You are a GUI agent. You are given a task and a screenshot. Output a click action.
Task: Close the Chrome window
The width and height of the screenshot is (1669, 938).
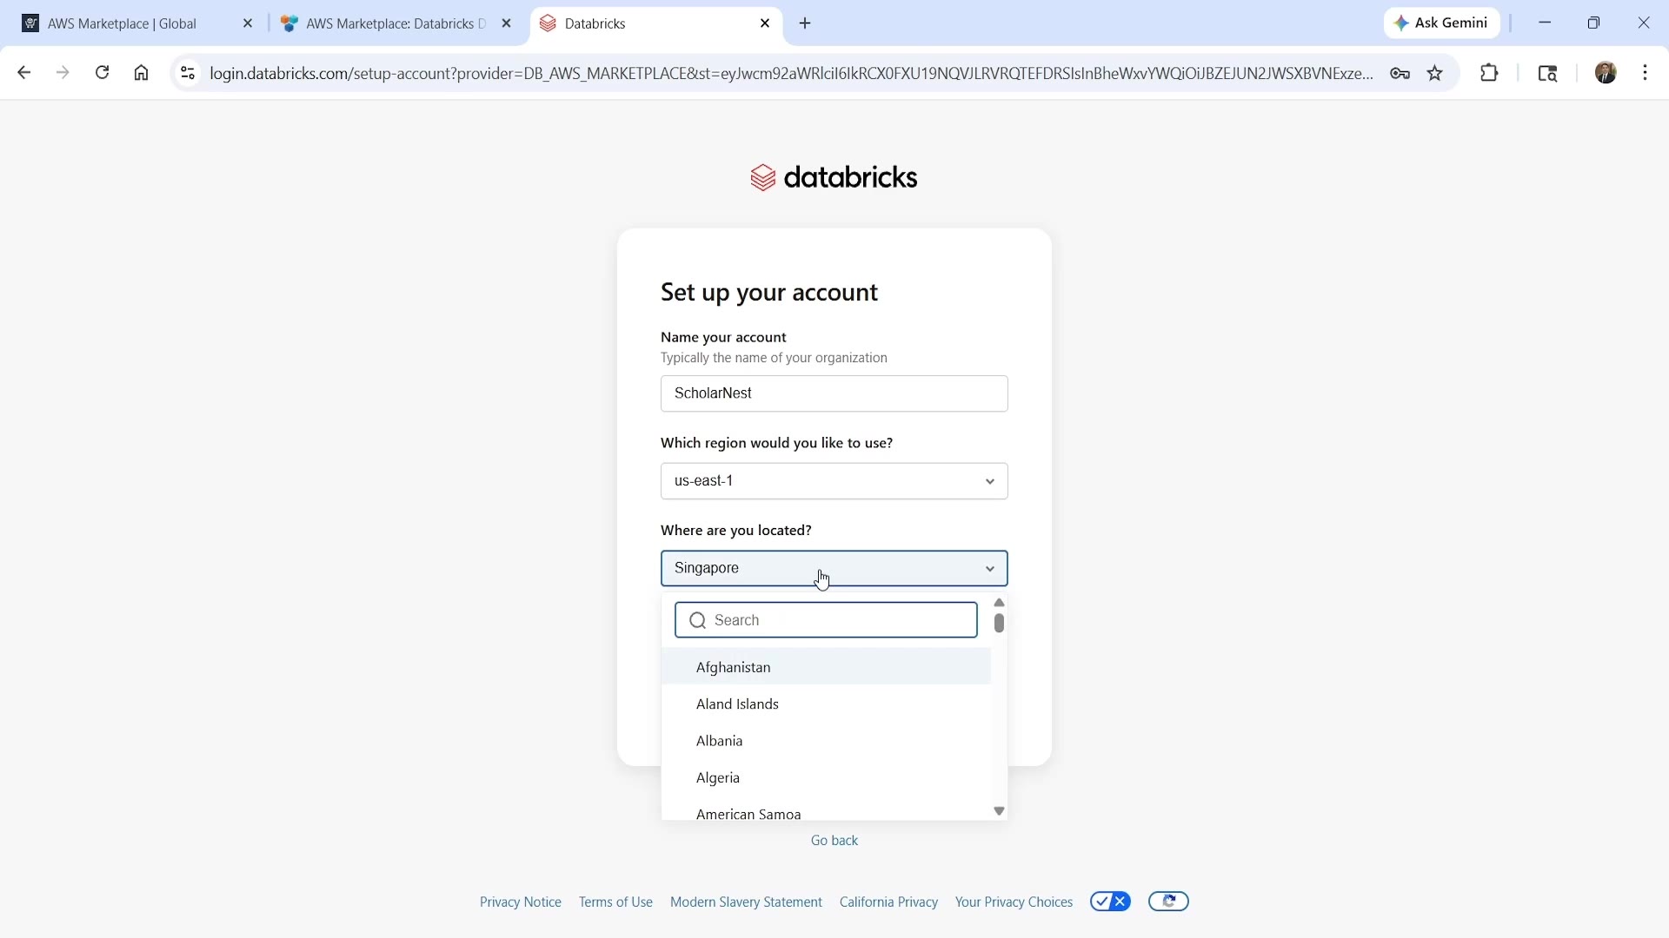pyautogui.click(x=1644, y=23)
